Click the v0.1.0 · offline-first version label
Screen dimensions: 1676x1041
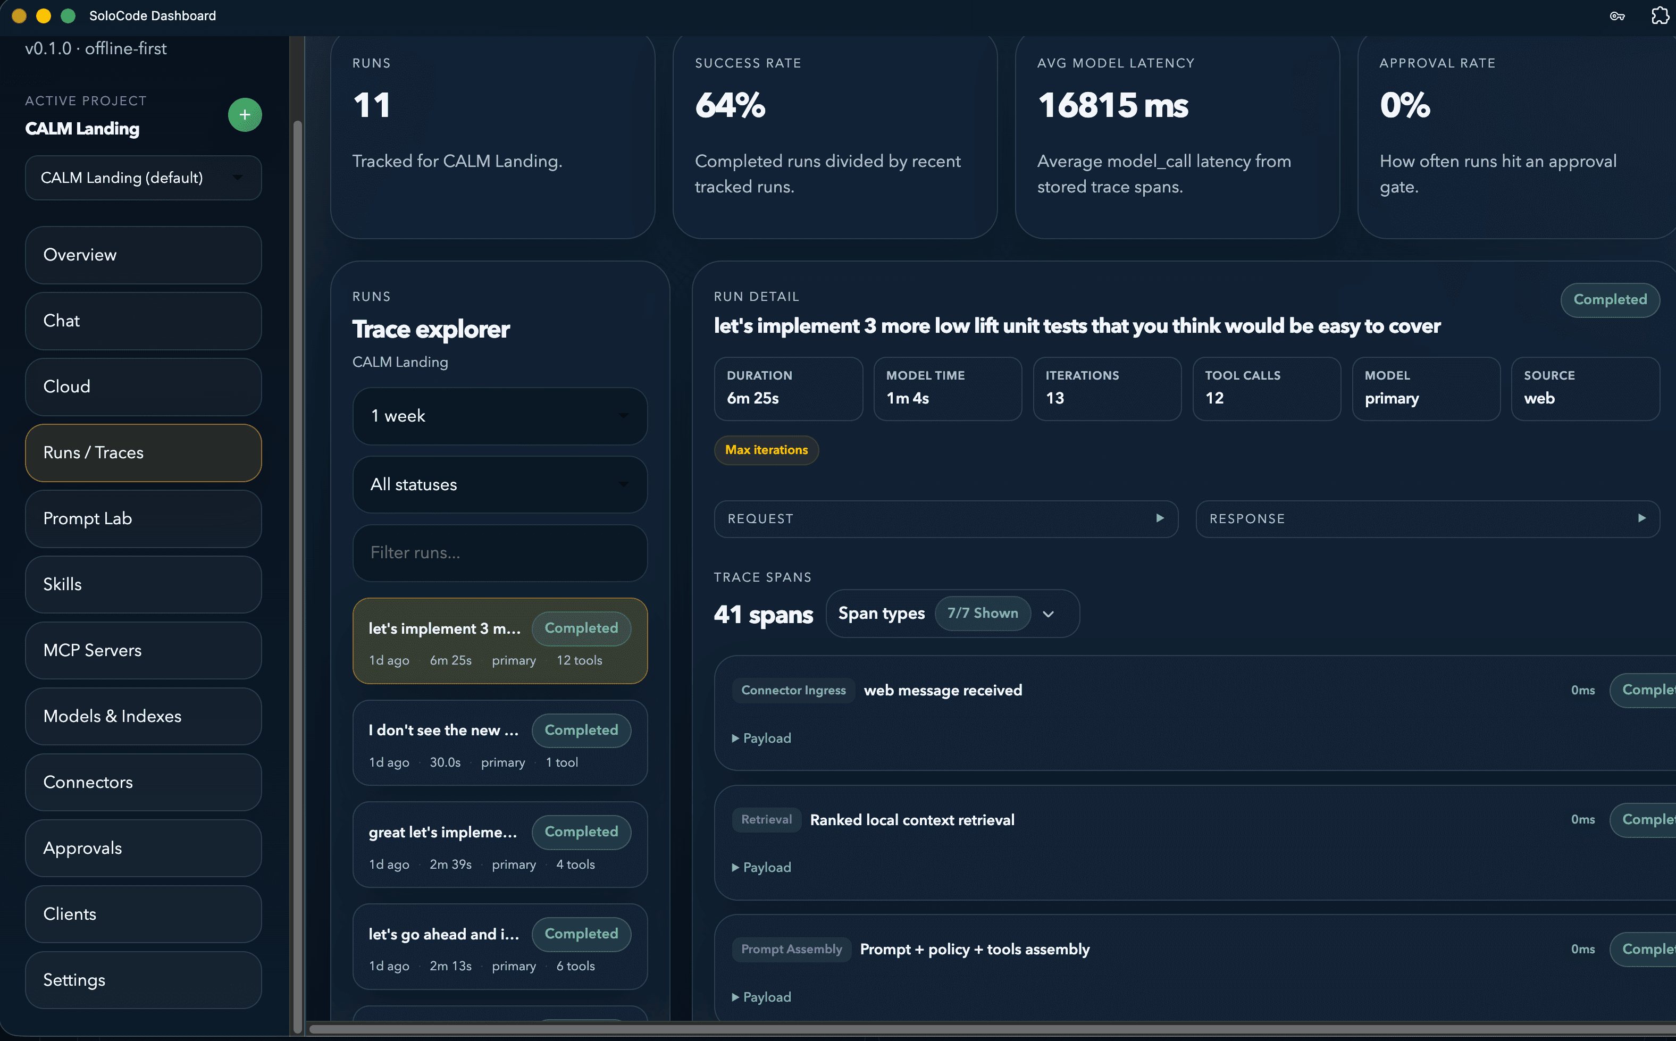click(x=96, y=49)
